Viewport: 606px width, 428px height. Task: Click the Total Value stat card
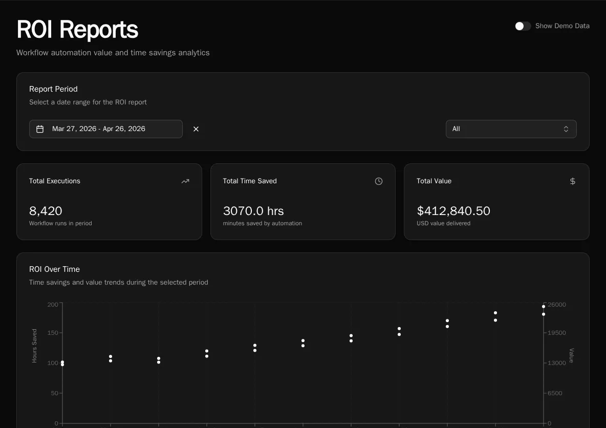496,201
